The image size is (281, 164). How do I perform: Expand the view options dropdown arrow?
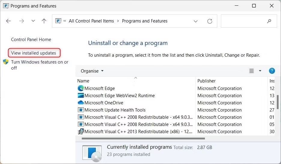pyautogui.click(x=260, y=71)
